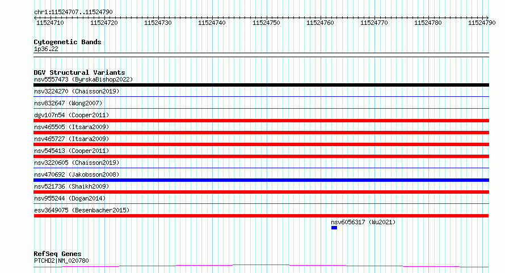The height and width of the screenshot is (273, 505).
Task: Click the red bar under dgv107n54
Action: pos(261,121)
